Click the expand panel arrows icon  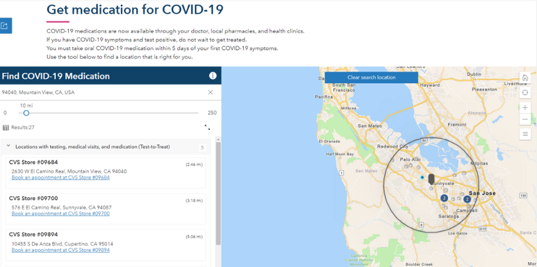coord(207,127)
